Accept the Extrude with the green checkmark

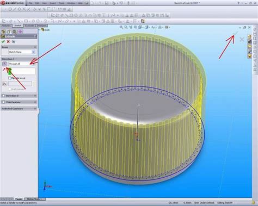[3, 41]
